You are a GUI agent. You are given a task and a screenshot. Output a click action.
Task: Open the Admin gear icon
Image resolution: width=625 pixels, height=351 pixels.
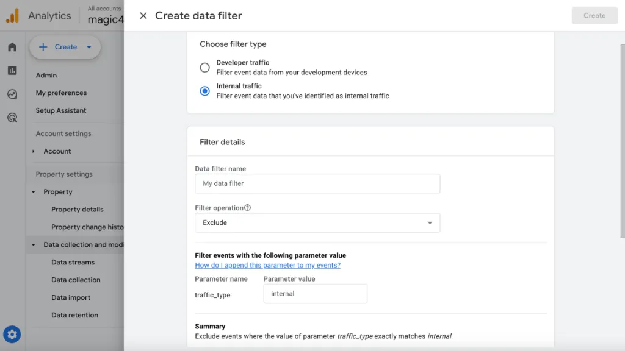tap(12, 335)
